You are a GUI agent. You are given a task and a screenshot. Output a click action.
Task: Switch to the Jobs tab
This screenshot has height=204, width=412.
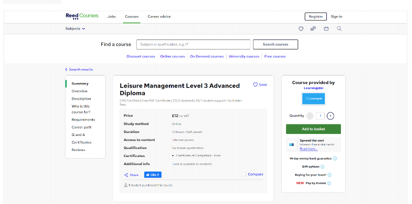pyautogui.click(x=111, y=16)
